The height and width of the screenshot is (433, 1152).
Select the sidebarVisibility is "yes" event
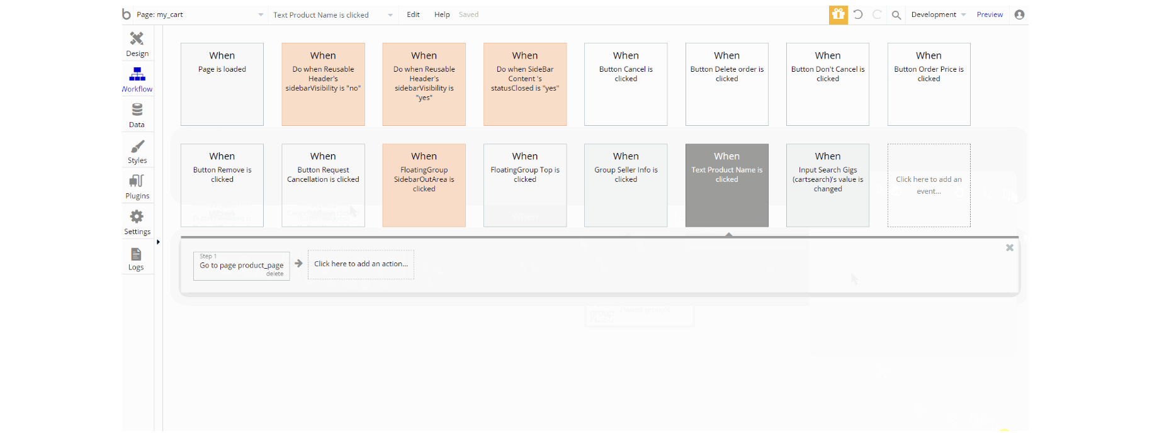pyautogui.click(x=424, y=84)
